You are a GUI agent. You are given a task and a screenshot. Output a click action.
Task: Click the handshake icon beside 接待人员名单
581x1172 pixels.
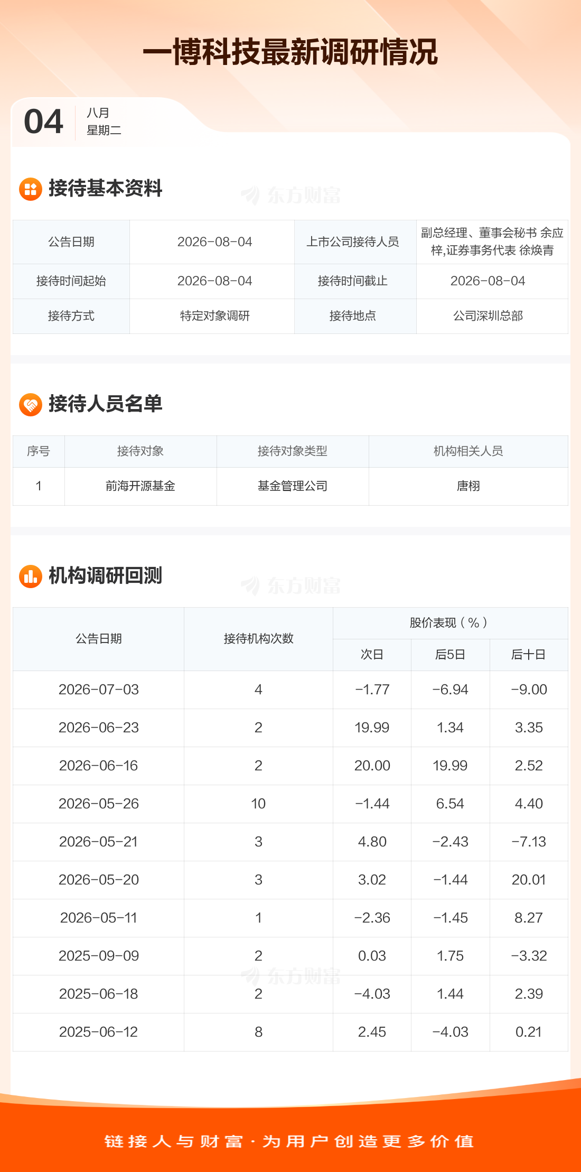(31, 405)
